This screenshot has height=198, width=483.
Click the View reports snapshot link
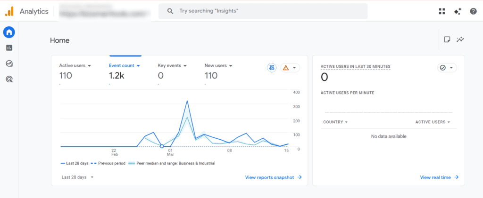tap(273, 177)
